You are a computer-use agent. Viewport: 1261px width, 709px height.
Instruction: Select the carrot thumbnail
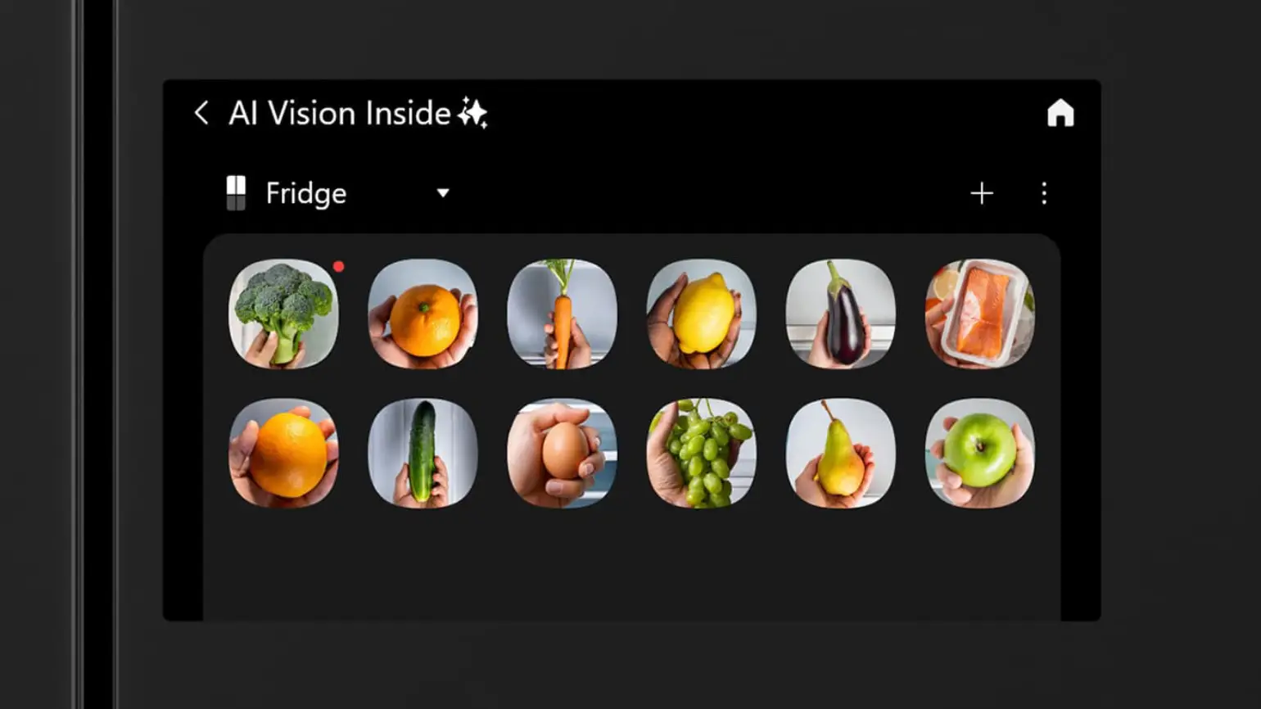coord(562,314)
